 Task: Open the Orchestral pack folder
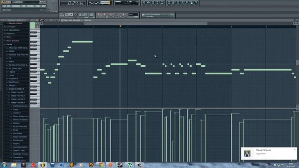point(14,79)
